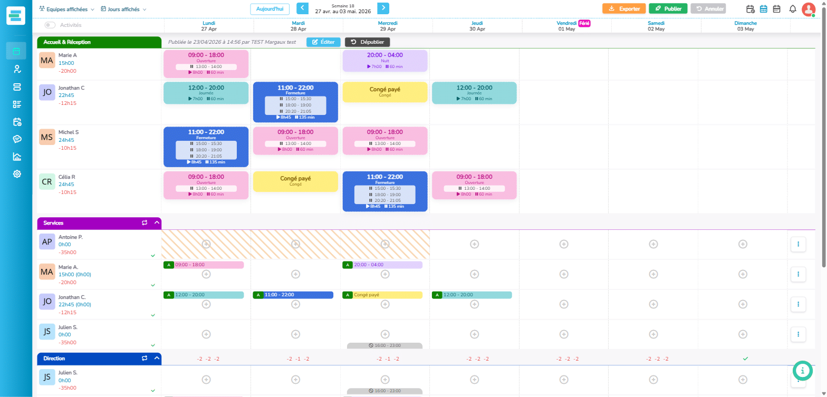Viewport: 827px width, 397px height.
Task: Click the Accueil & Réception team header
Action: pos(99,42)
